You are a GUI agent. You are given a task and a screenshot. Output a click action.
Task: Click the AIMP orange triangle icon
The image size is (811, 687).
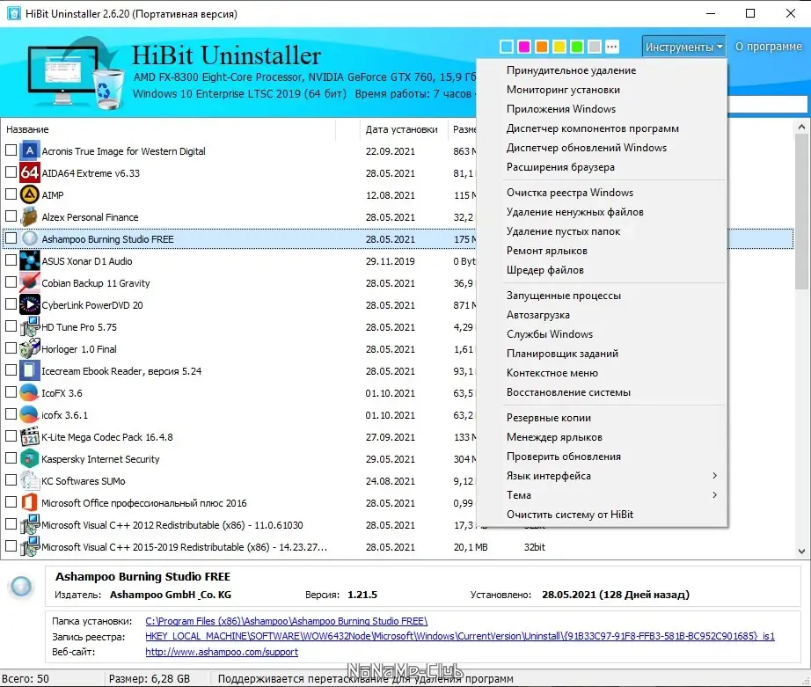click(30, 194)
